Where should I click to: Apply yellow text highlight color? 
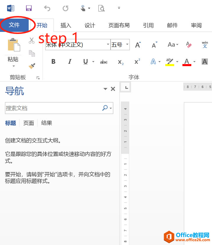(x=170, y=62)
